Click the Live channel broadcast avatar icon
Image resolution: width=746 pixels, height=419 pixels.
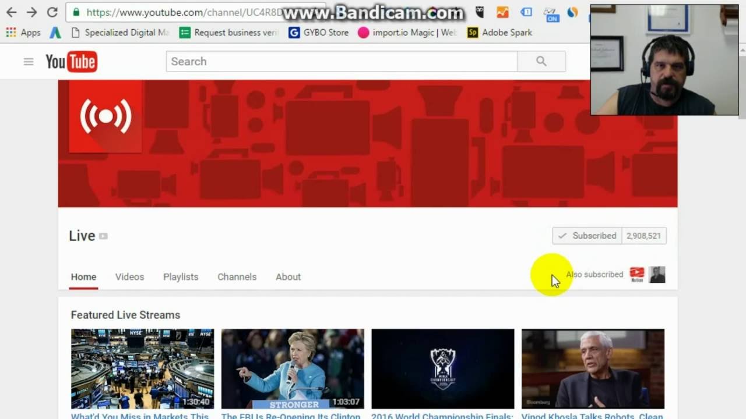(x=105, y=116)
